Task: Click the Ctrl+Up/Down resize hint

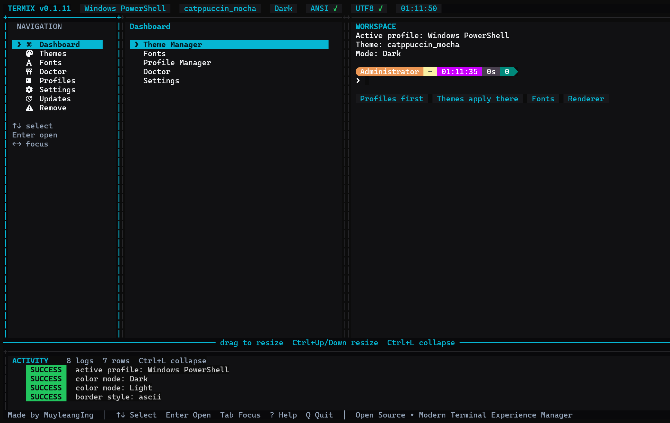Action: tap(335, 343)
